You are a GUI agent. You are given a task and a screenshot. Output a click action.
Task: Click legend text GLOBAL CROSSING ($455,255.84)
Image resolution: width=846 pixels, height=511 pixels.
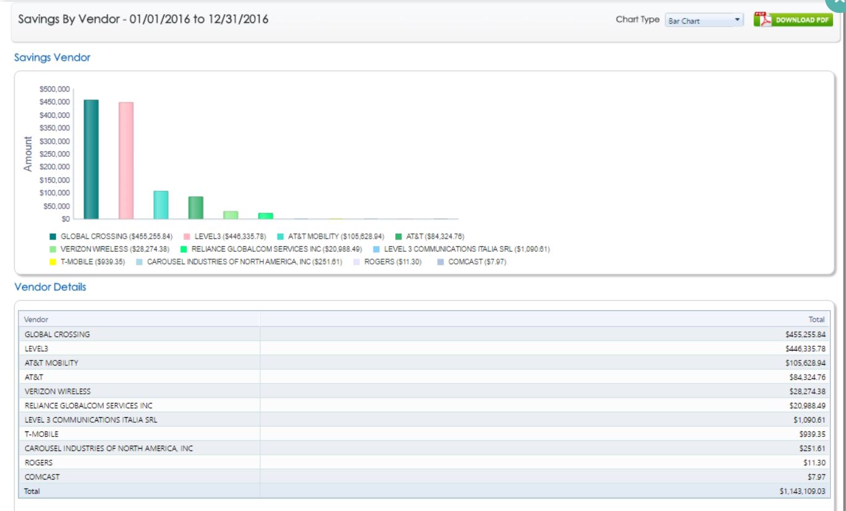click(x=116, y=236)
